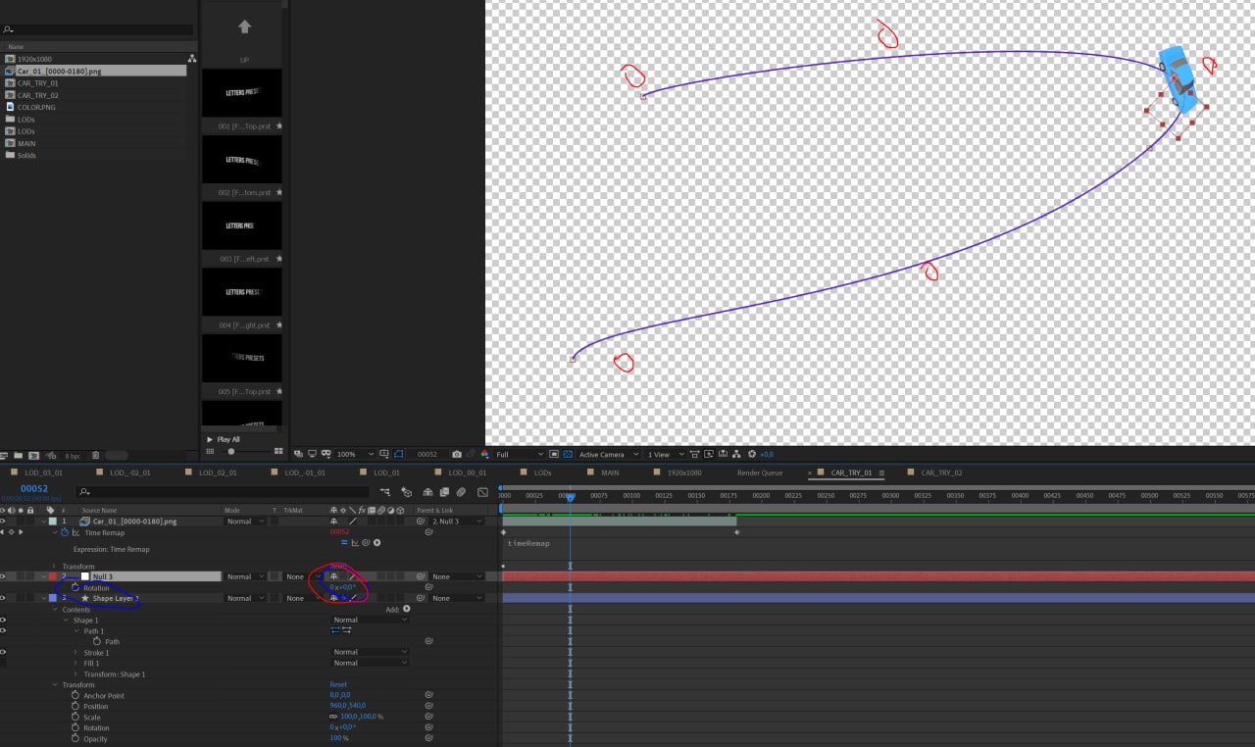Click the Position value 960,0,540,0

click(347, 706)
